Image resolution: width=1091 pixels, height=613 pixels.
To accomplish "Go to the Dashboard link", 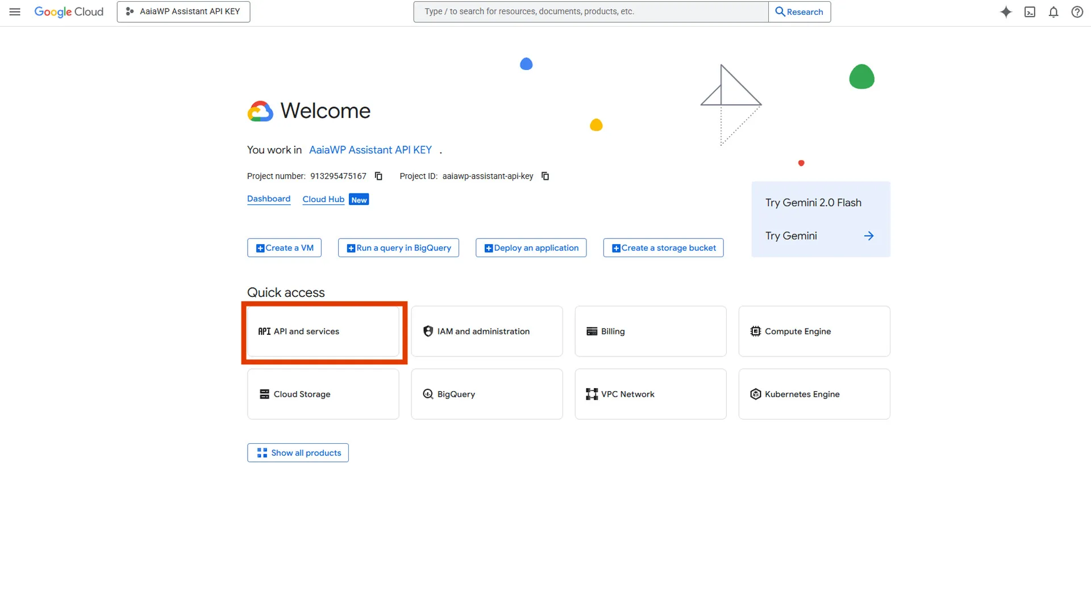I will pyautogui.click(x=269, y=199).
